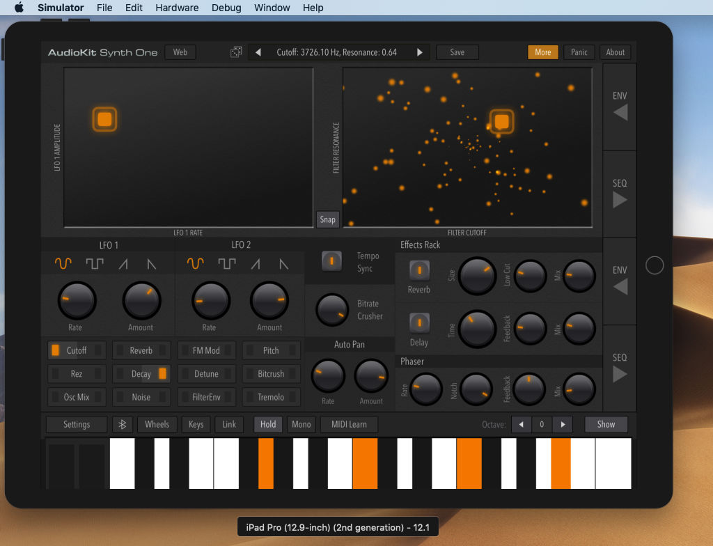Open upper ENV panel left arrow

[x=620, y=112]
